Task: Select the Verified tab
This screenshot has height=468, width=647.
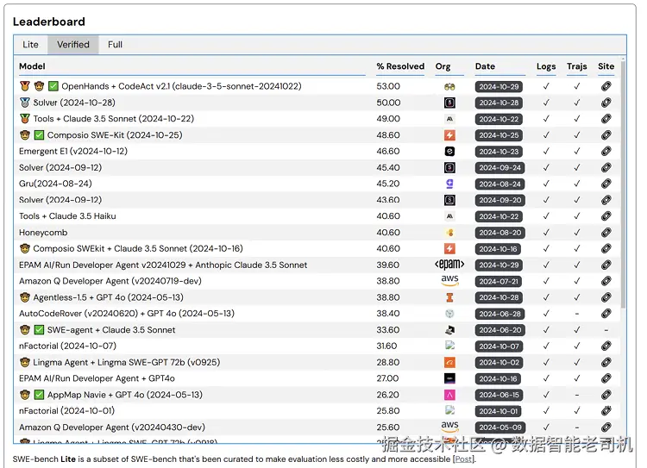Action: tap(73, 45)
